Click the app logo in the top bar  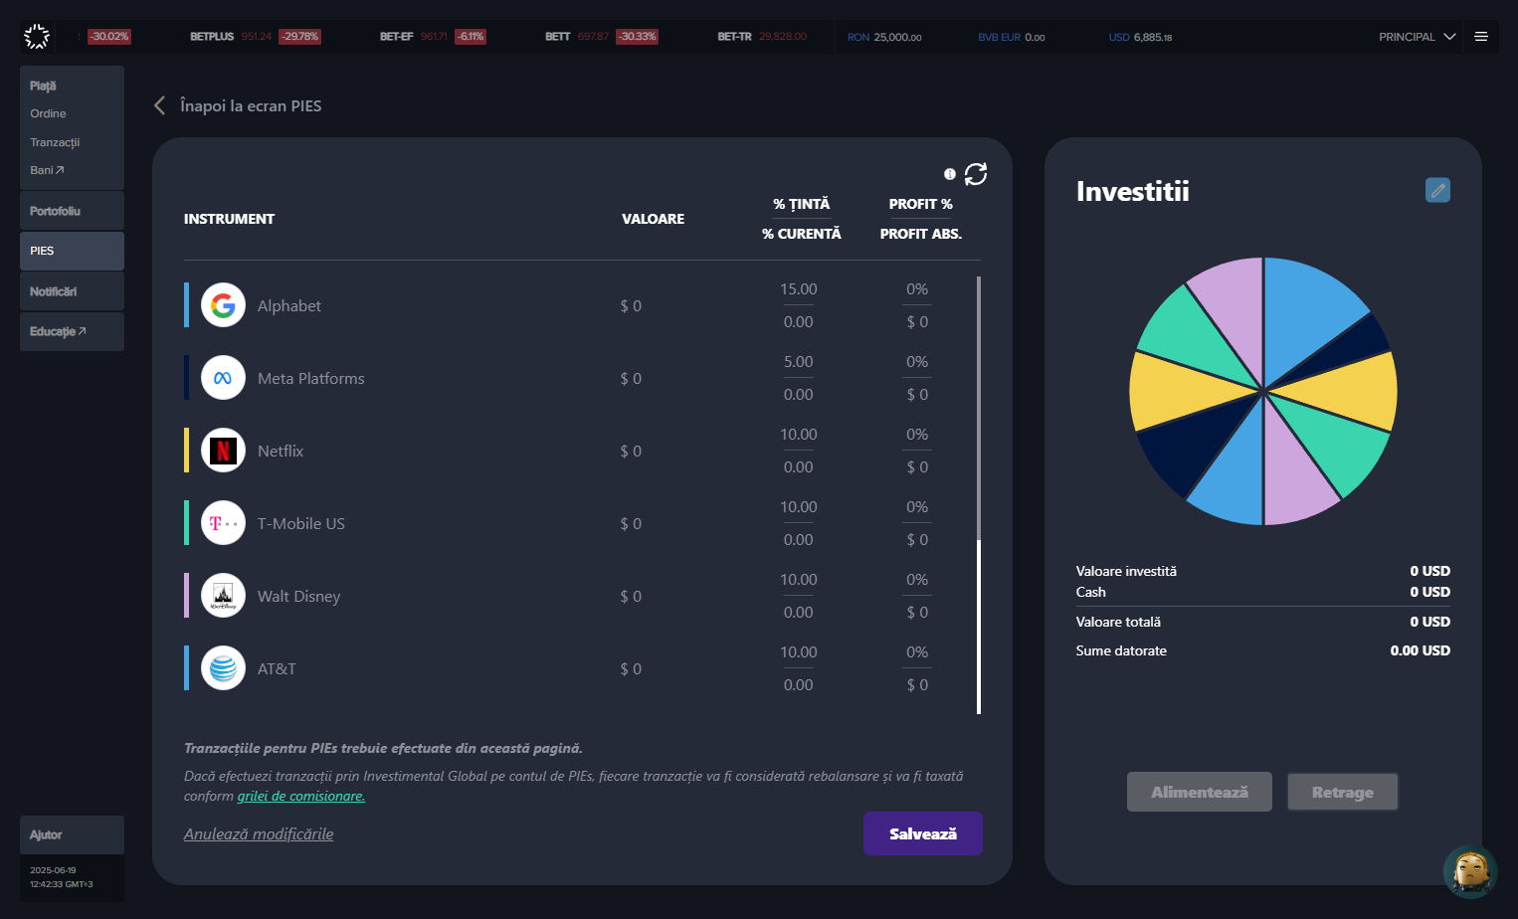[x=37, y=37]
